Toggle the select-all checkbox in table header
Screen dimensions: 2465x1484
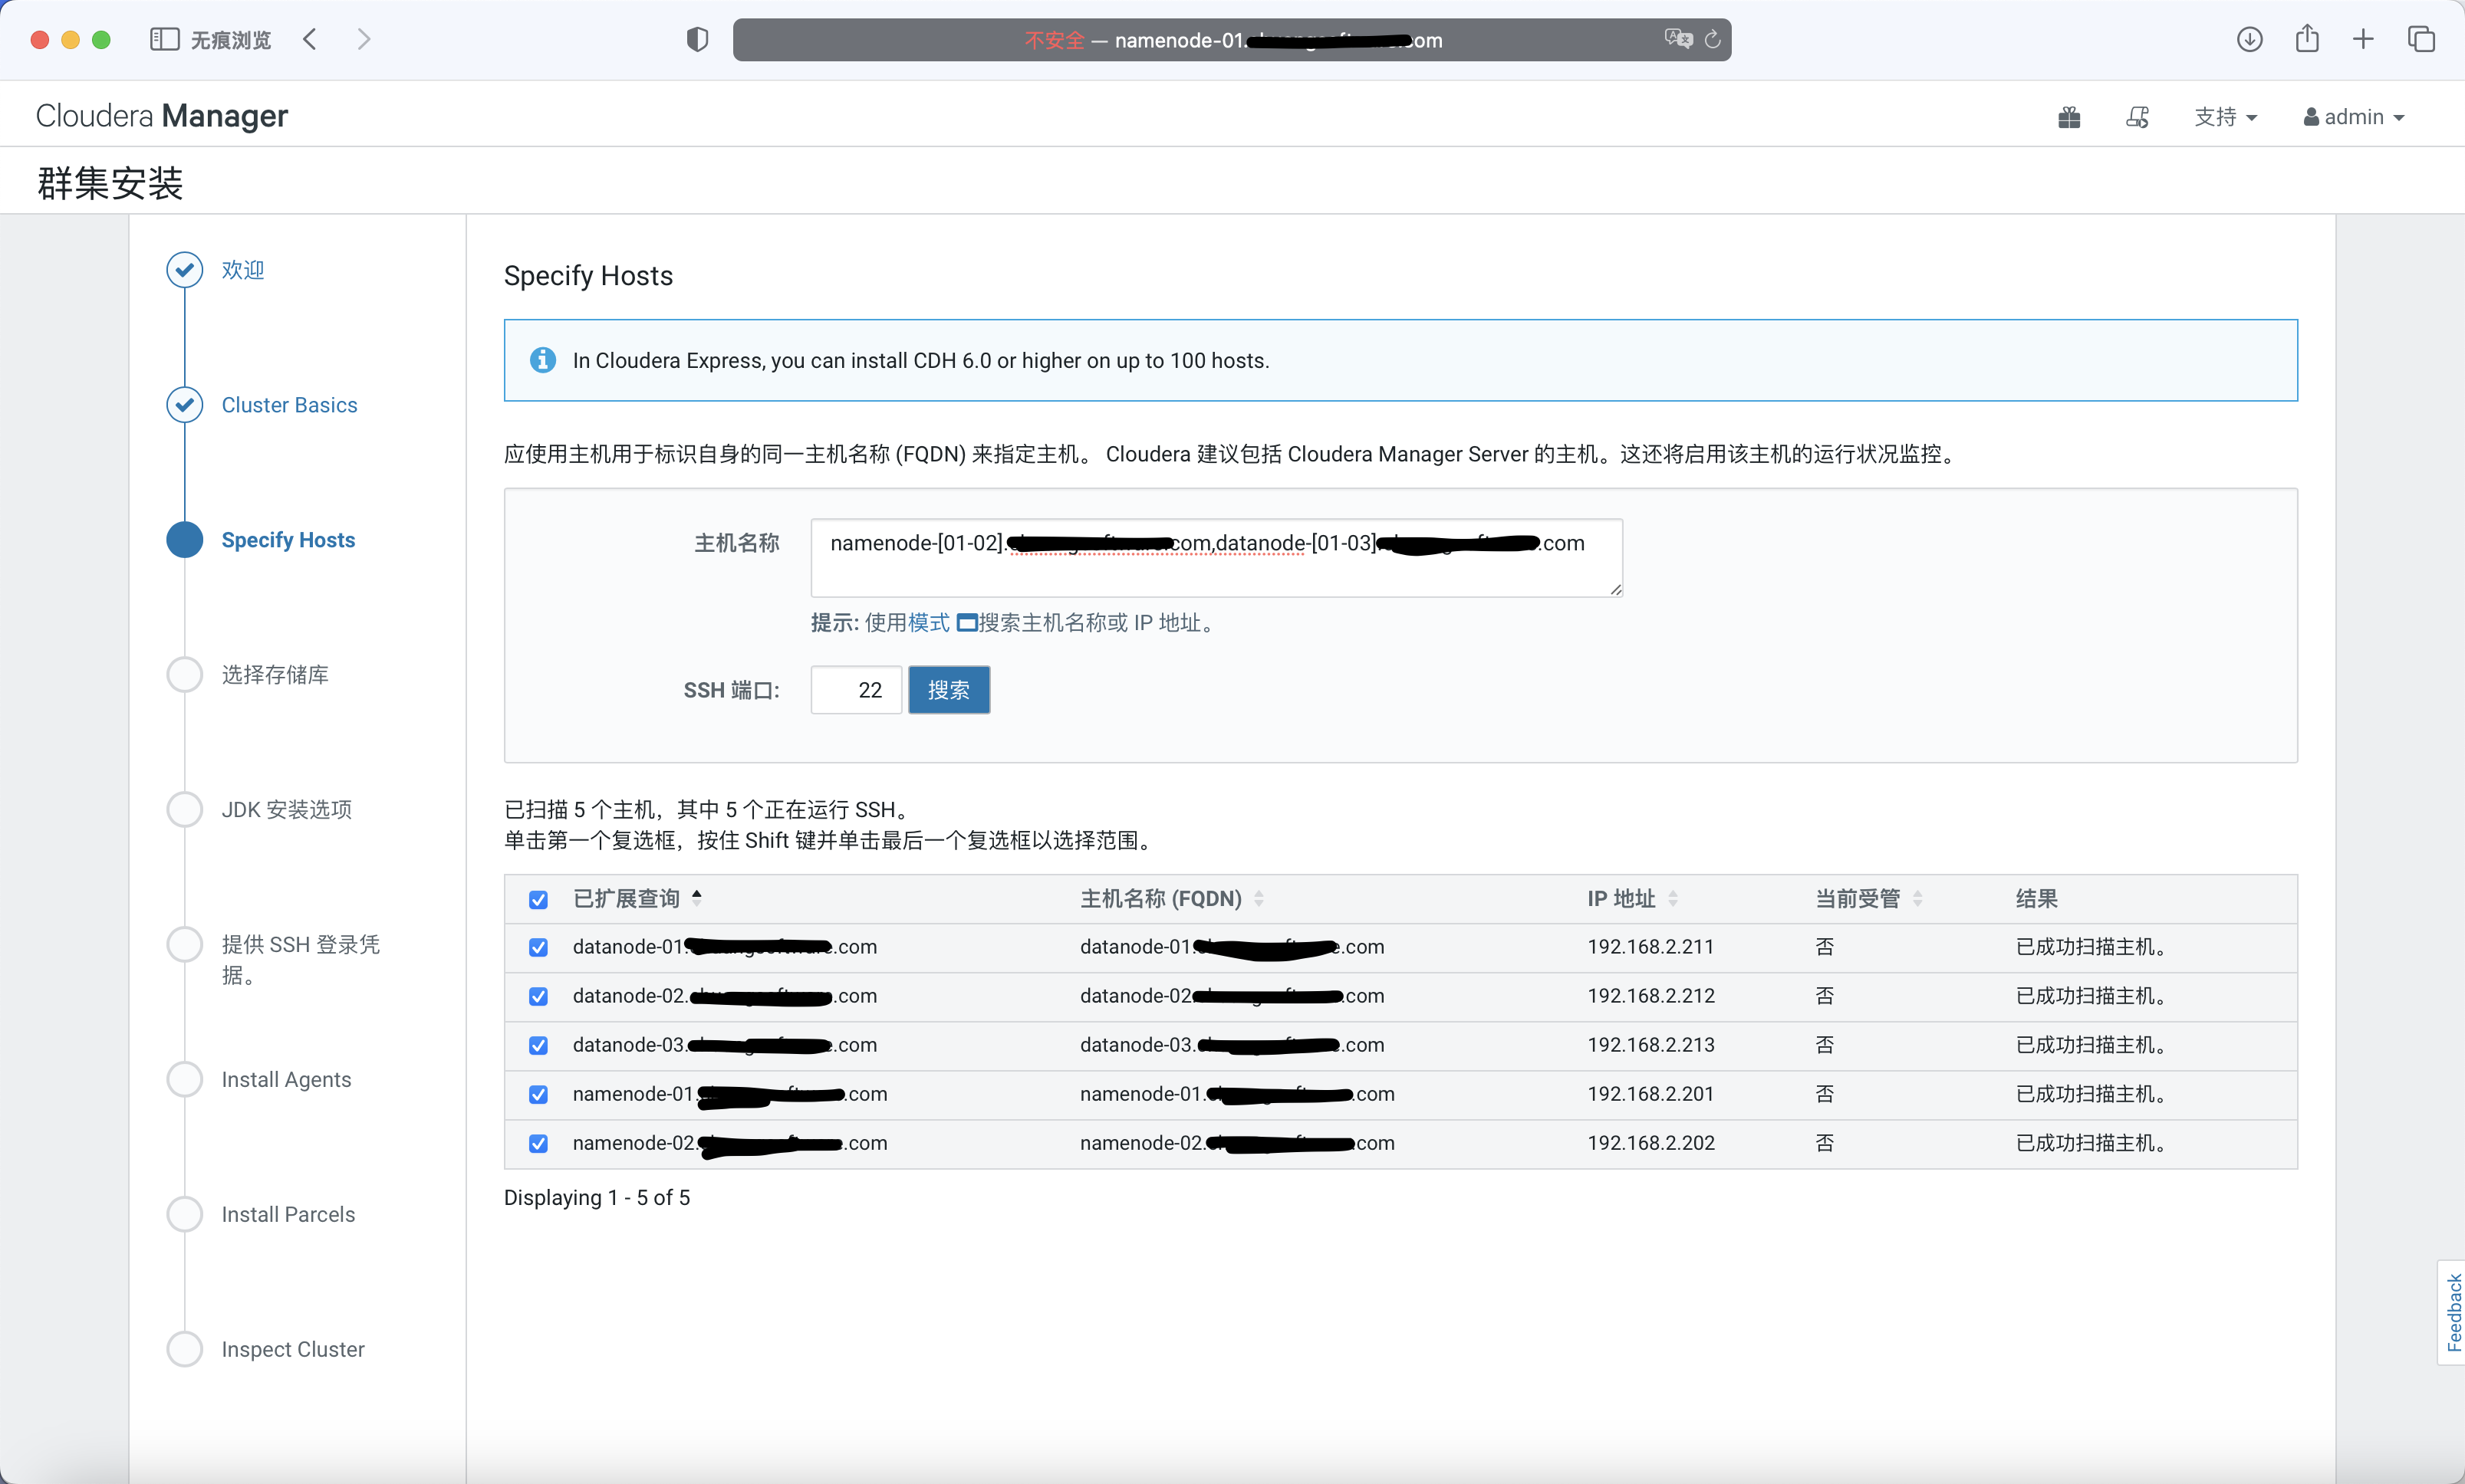click(538, 900)
